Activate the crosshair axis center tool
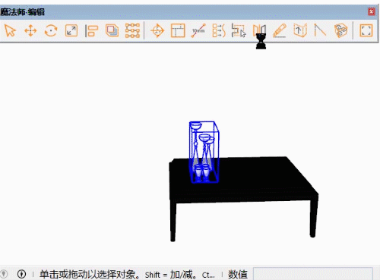 coord(157,31)
